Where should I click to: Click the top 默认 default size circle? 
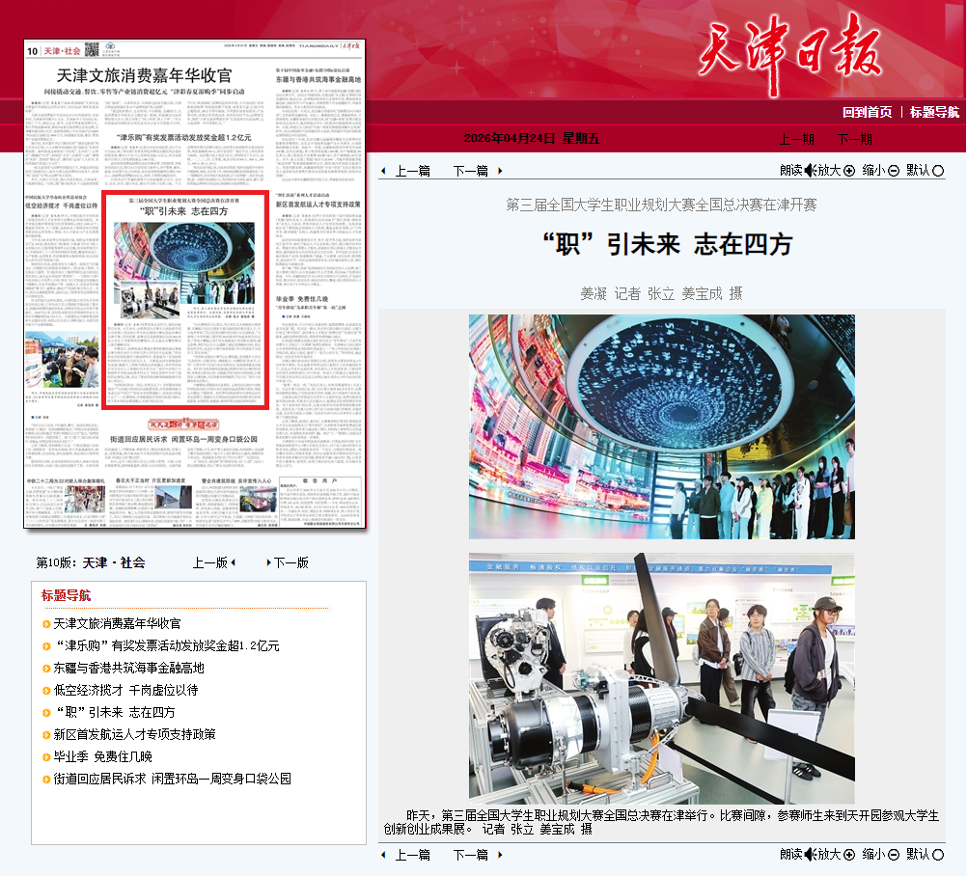[937, 171]
